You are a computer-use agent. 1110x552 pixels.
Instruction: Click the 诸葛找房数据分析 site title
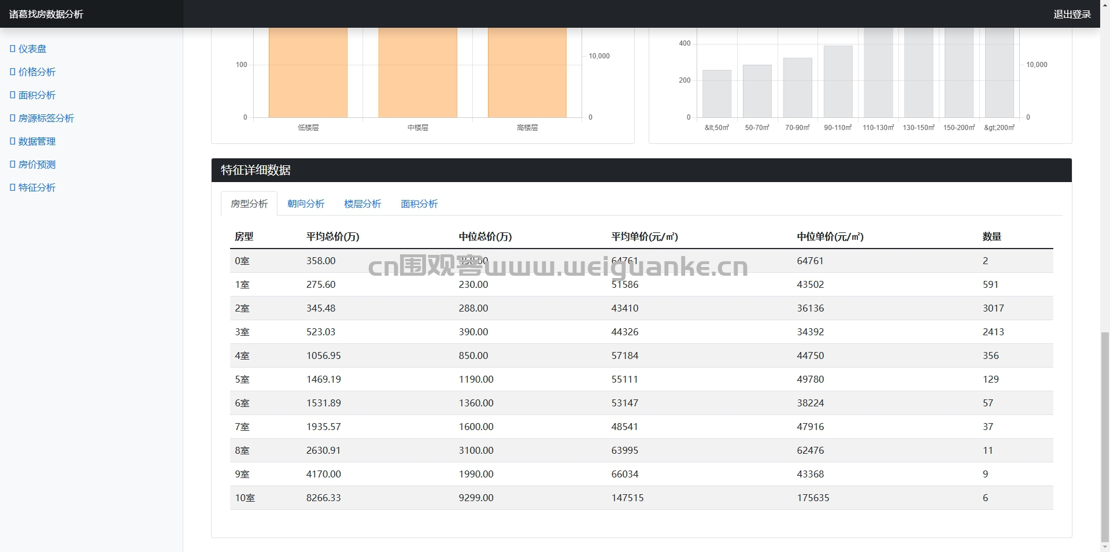pos(46,14)
